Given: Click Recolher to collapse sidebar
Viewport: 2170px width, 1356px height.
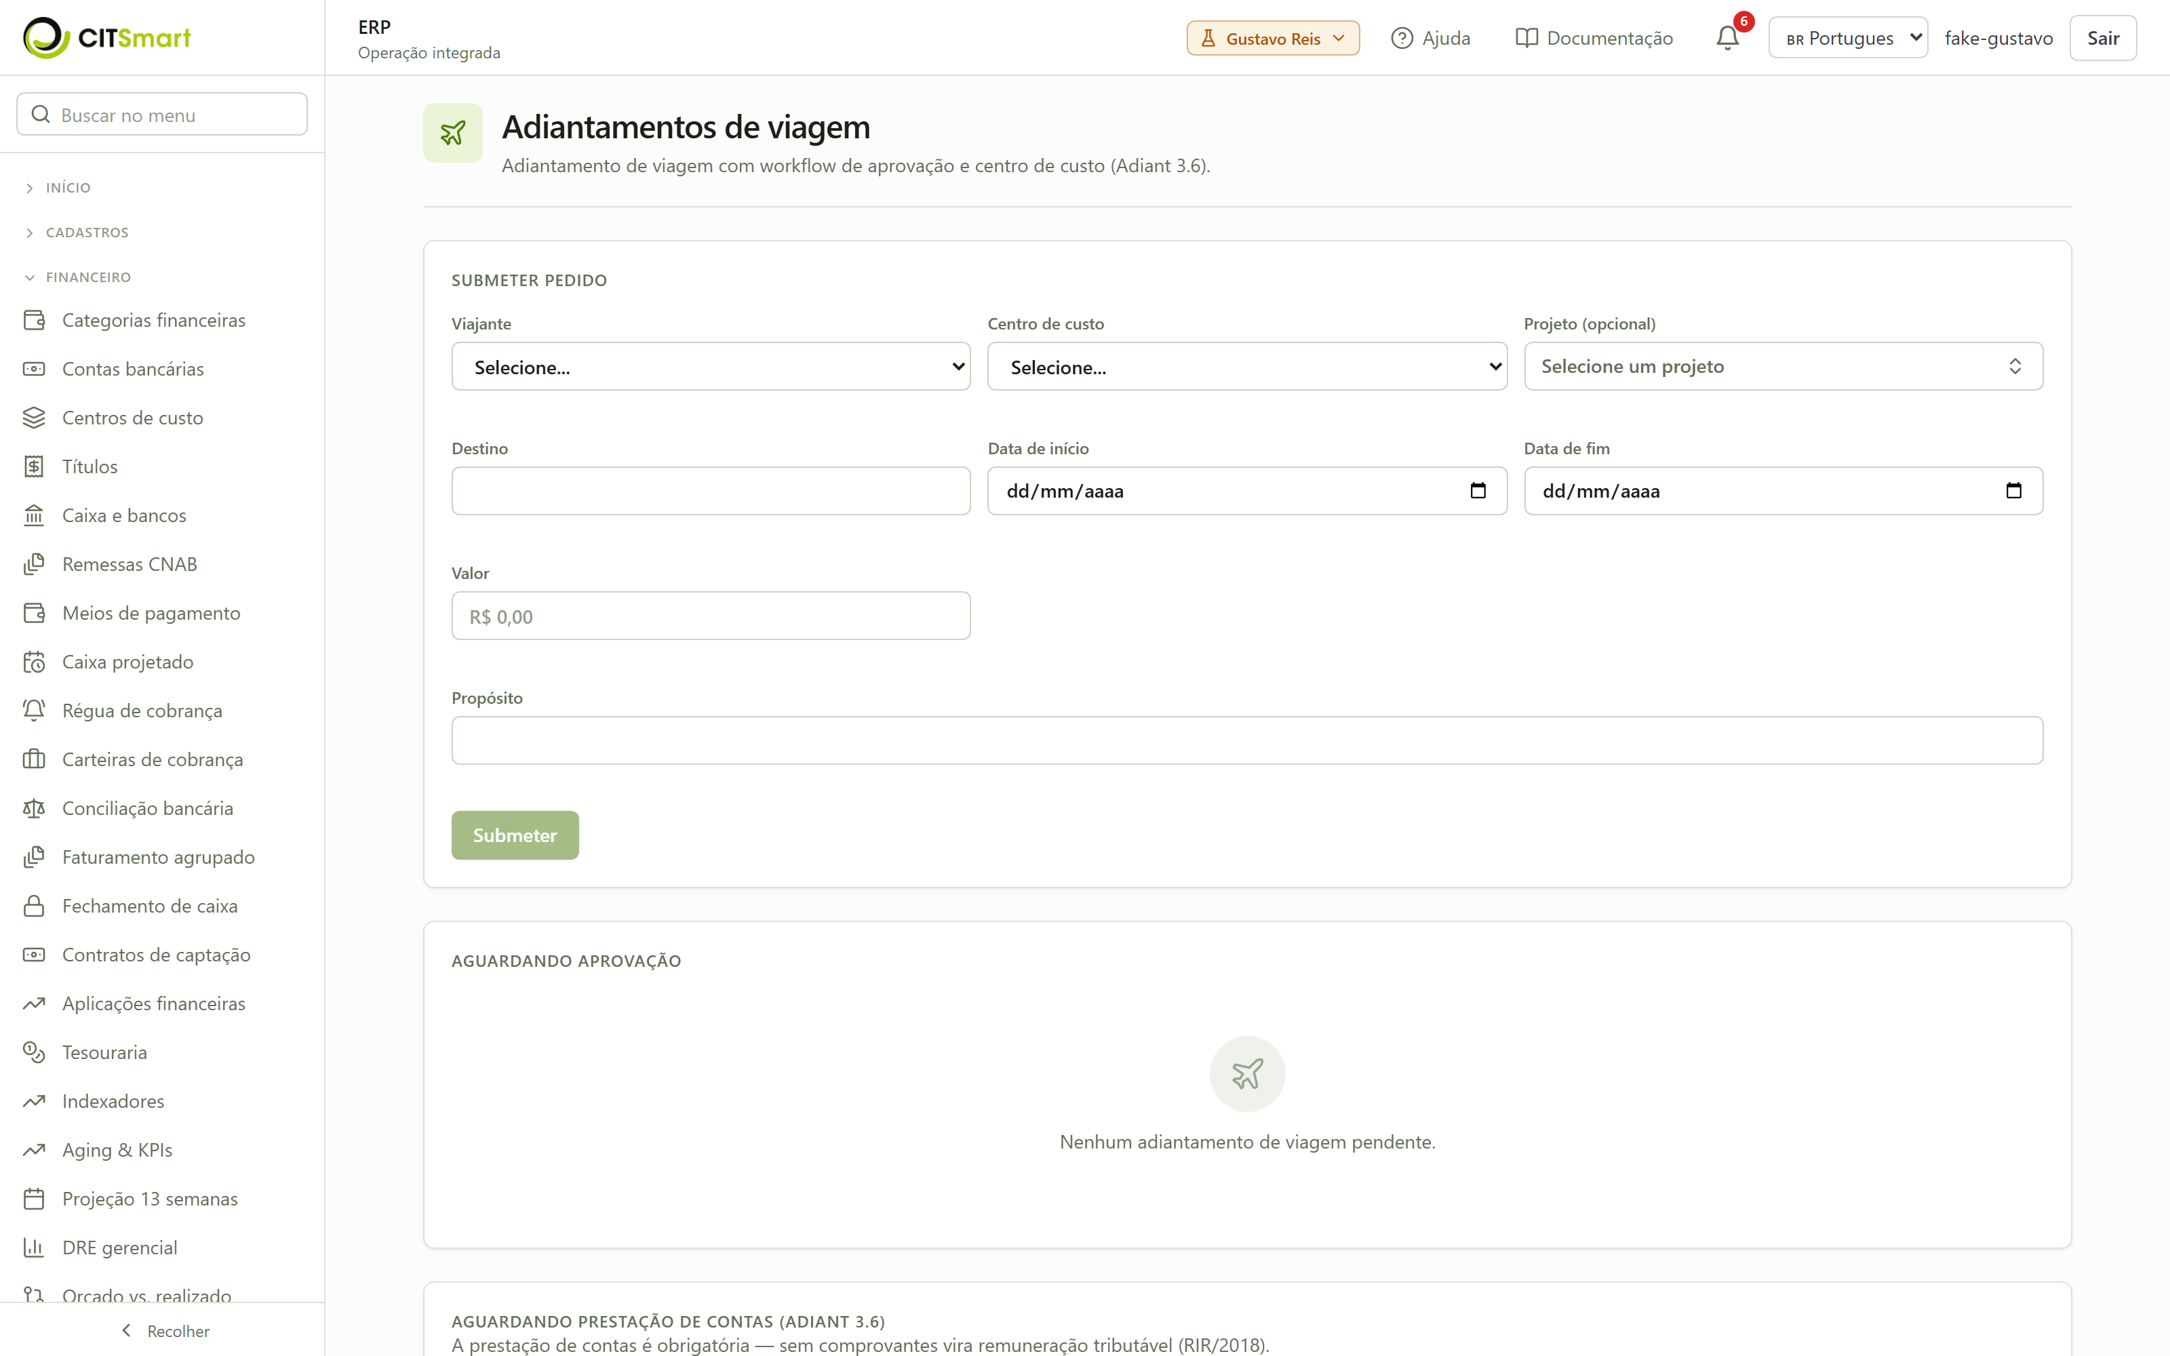Looking at the screenshot, I should pos(165,1331).
